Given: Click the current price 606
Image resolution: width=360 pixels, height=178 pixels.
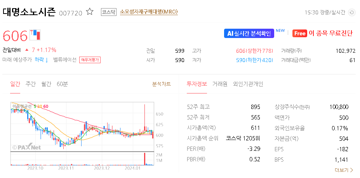Looking at the screenshot, I should 15,36.
